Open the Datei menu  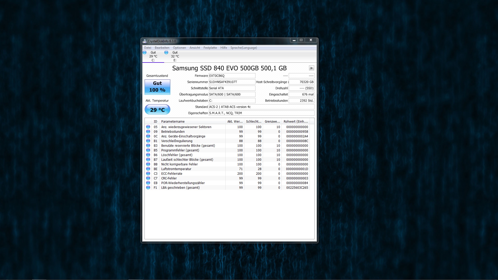click(x=148, y=48)
